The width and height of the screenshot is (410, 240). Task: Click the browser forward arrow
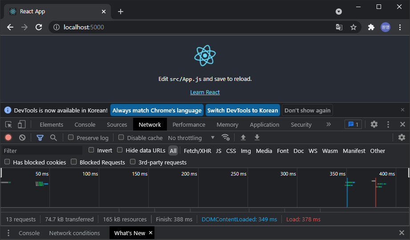(x=24, y=27)
